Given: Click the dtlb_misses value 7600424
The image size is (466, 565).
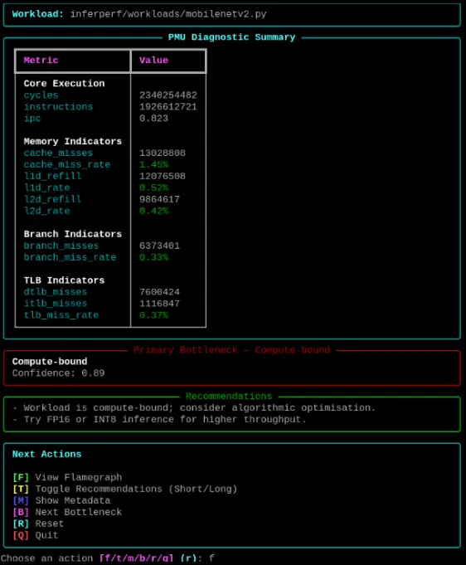Looking at the screenshot, I should point(159,291).
